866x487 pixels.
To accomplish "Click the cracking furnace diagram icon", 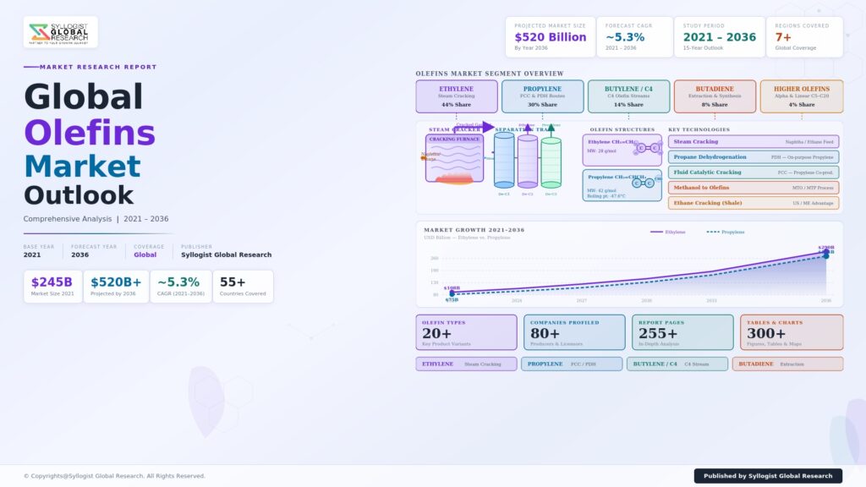I will (x=455, y=158).
